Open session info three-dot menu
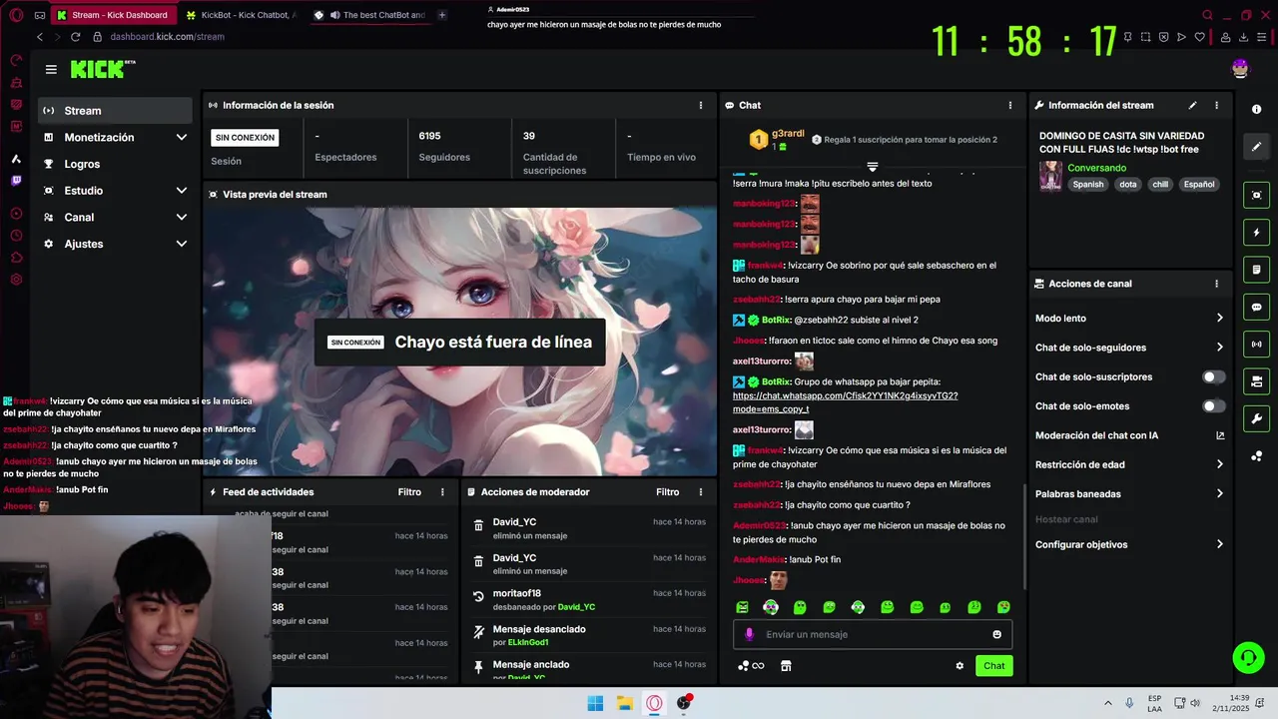The width and height of the screenshot is (1278, 719). point(700,105)
